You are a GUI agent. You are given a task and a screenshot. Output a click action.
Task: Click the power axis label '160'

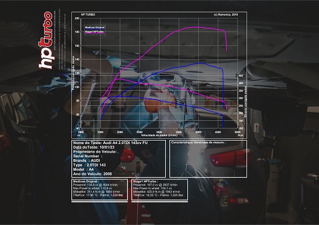click(77, 46)
